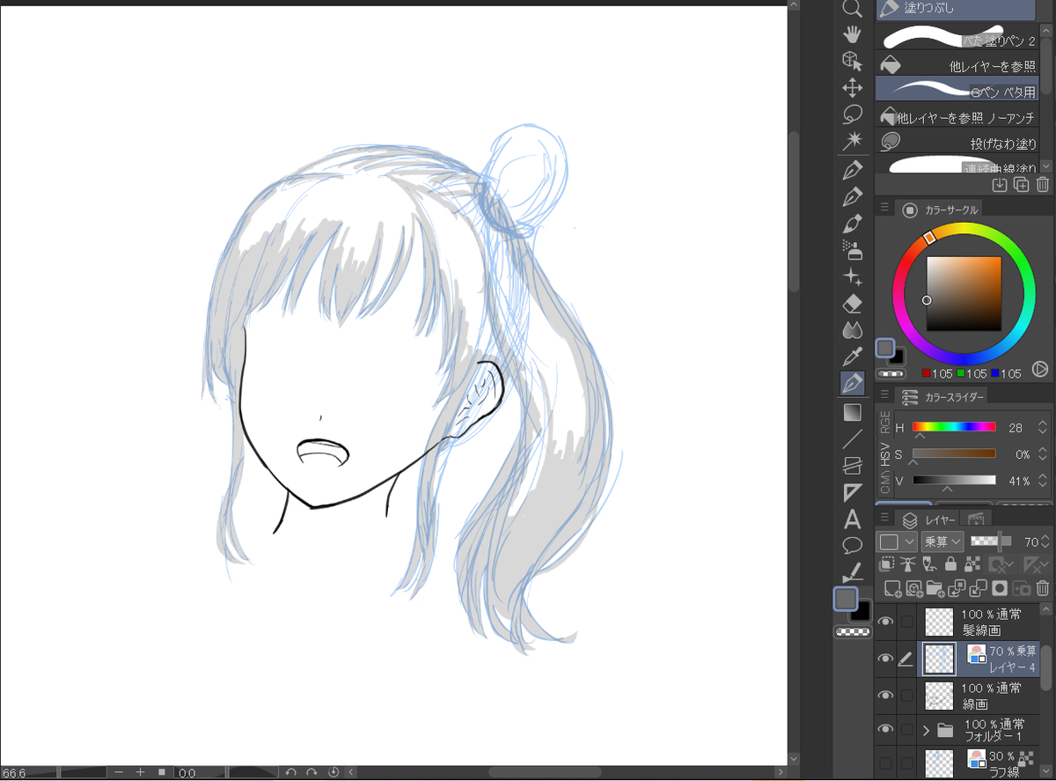Select the Operation object cube tool
Screen dimensions: 1056x781
[852, 61]
